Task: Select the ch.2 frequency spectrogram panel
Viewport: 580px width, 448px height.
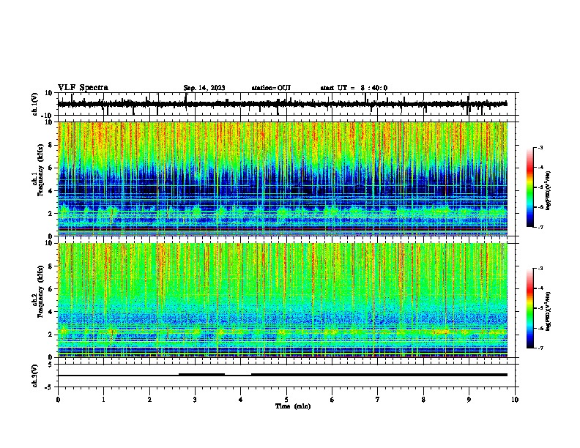Action: (x=286, y=300)
